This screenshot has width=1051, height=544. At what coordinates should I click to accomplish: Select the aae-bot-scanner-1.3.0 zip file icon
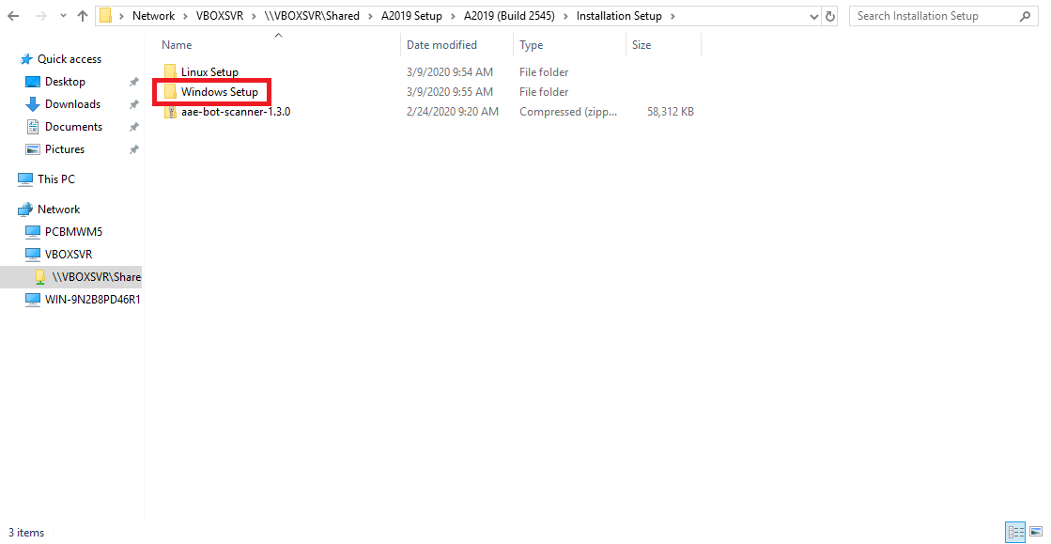click(170, 112)
